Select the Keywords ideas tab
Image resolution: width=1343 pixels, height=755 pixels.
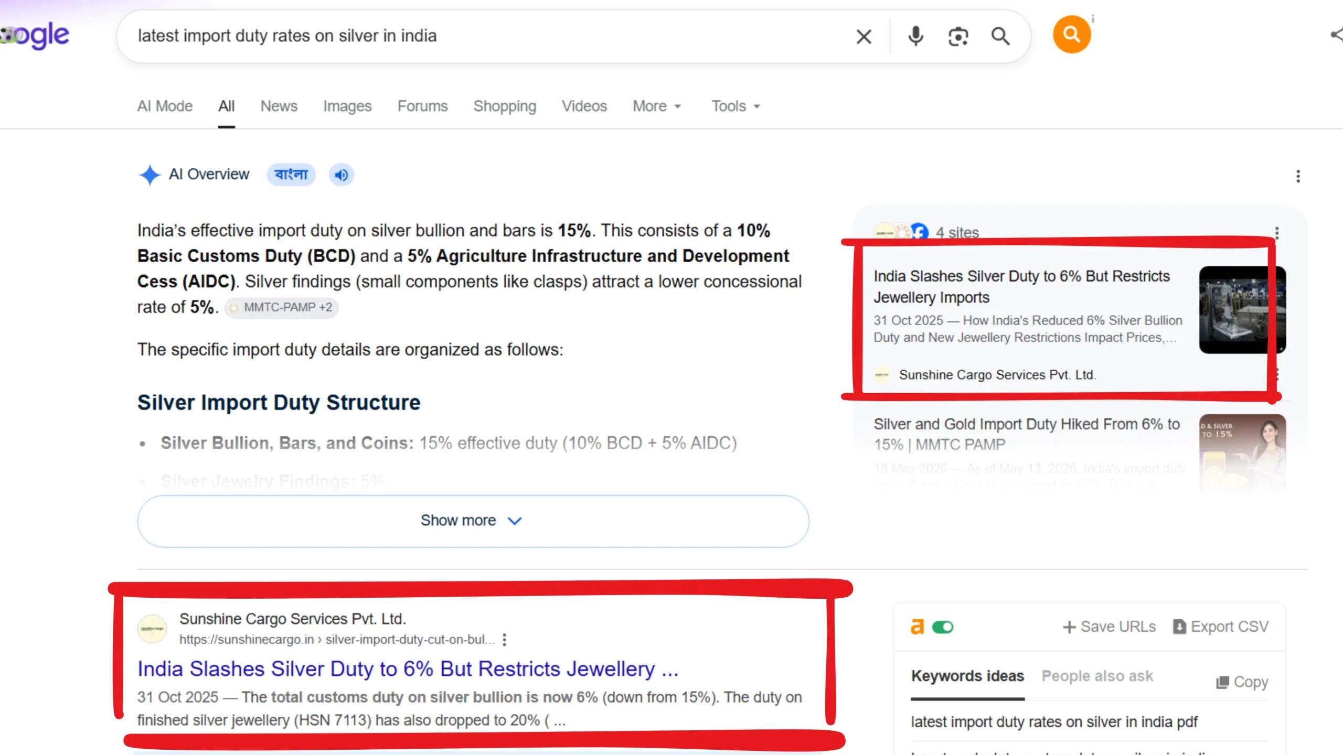[967, 676]
